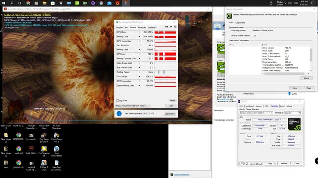Screen dimensions: 318x178
Task: Open the System Information link at bottom
Action: pyautogui.click(x=181, y=174)
